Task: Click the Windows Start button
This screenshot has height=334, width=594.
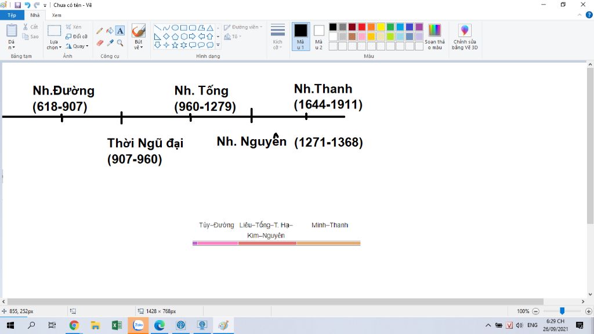Action: 10,325
